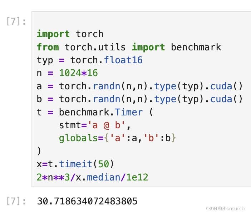The height and width of the screenshot is (213, 251).
Task: Click the 'import torch' line in the cell
Action: point(70,34)
